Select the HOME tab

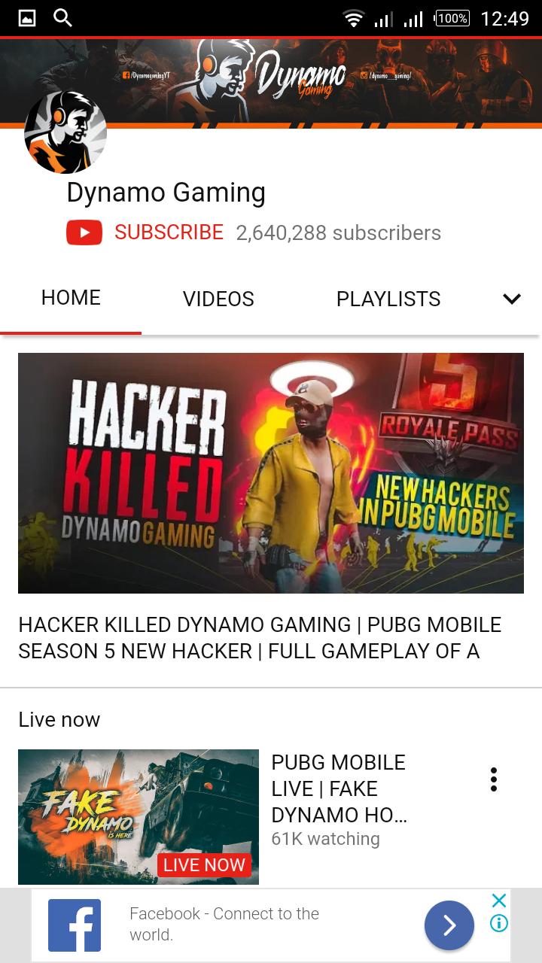pos(71,298)
